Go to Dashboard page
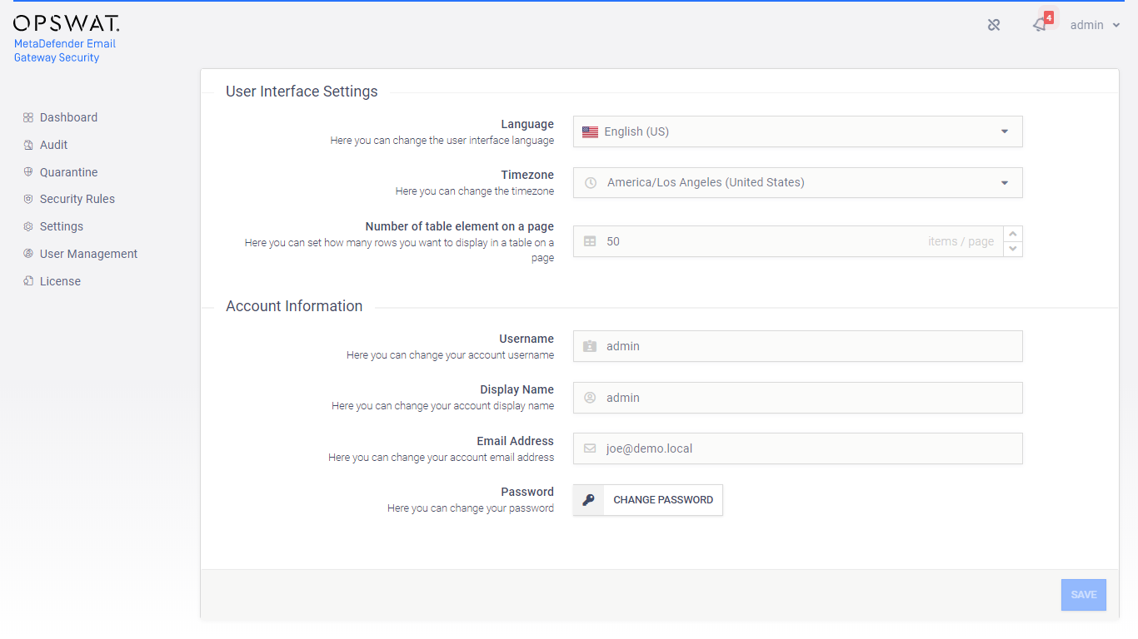 click(68, 117)
